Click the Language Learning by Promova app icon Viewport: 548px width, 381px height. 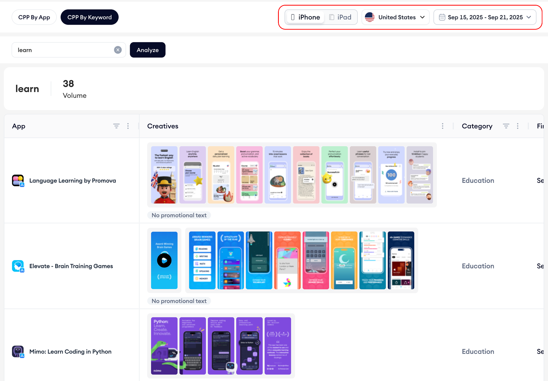click(x=18, y=180)
